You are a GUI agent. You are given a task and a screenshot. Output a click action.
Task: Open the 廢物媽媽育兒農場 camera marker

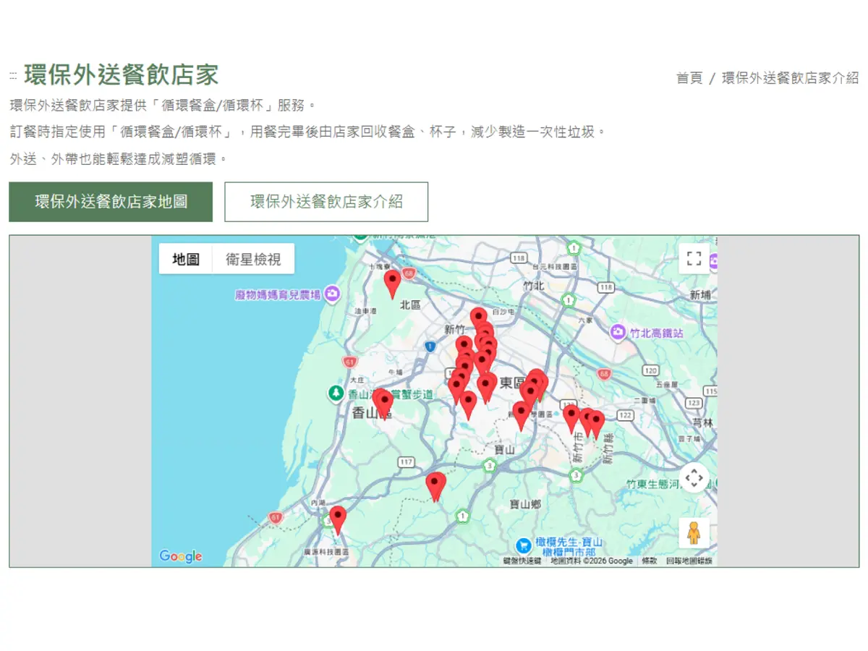pyautogui.click(x=332, y=294)
